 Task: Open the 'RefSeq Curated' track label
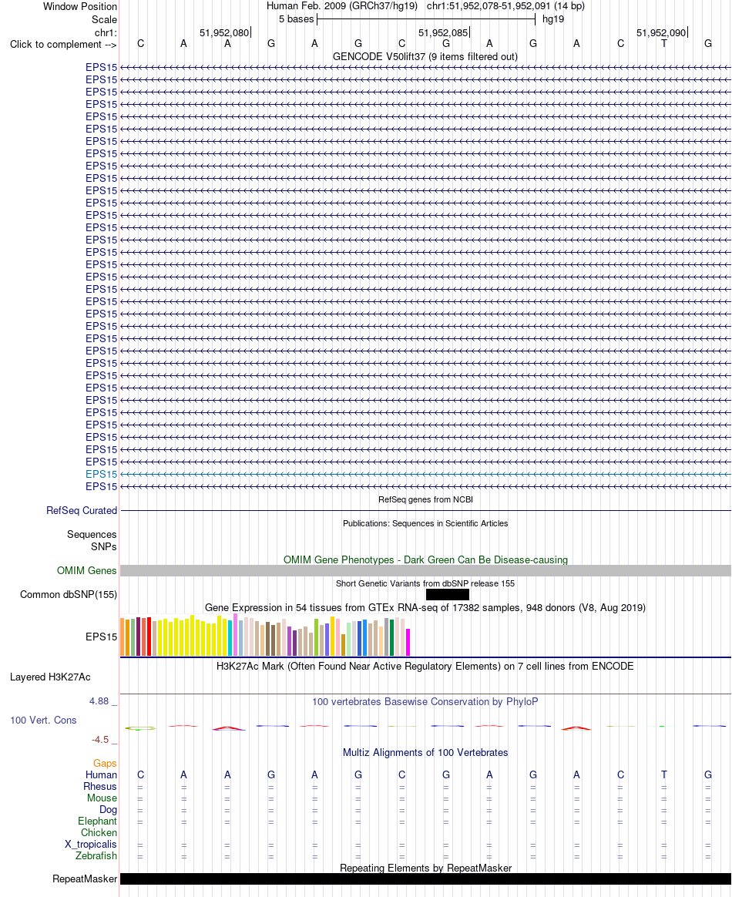(x=81, y=510)
